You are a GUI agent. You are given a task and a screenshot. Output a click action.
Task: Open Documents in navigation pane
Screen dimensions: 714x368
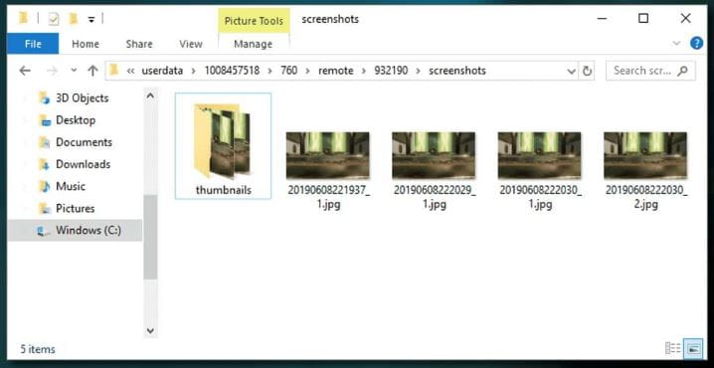pos(84,142)
